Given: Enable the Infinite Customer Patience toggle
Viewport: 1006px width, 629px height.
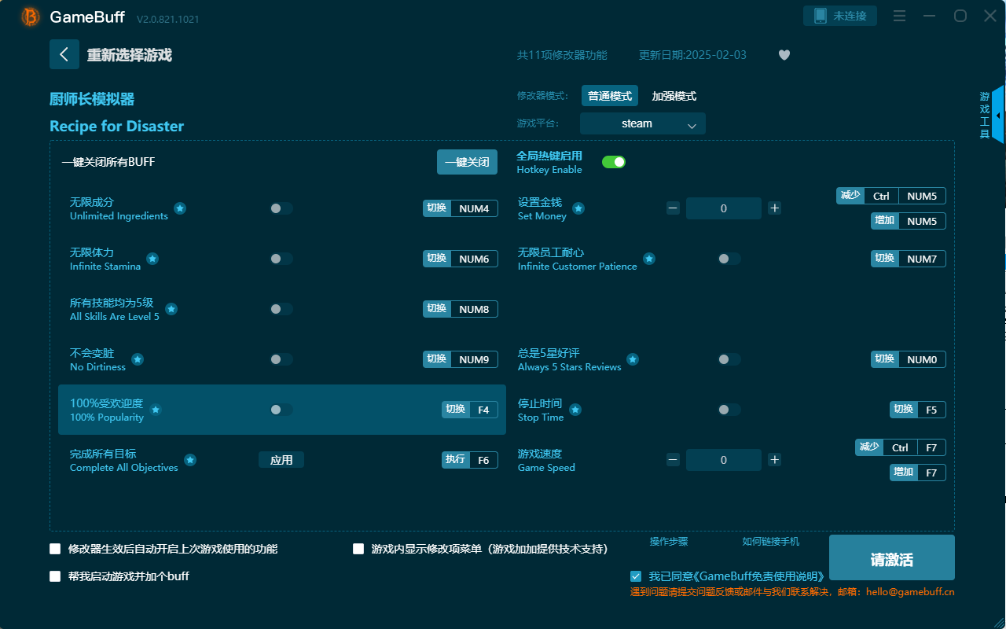Looking at the screenshot, I should (x=728, y=259).
